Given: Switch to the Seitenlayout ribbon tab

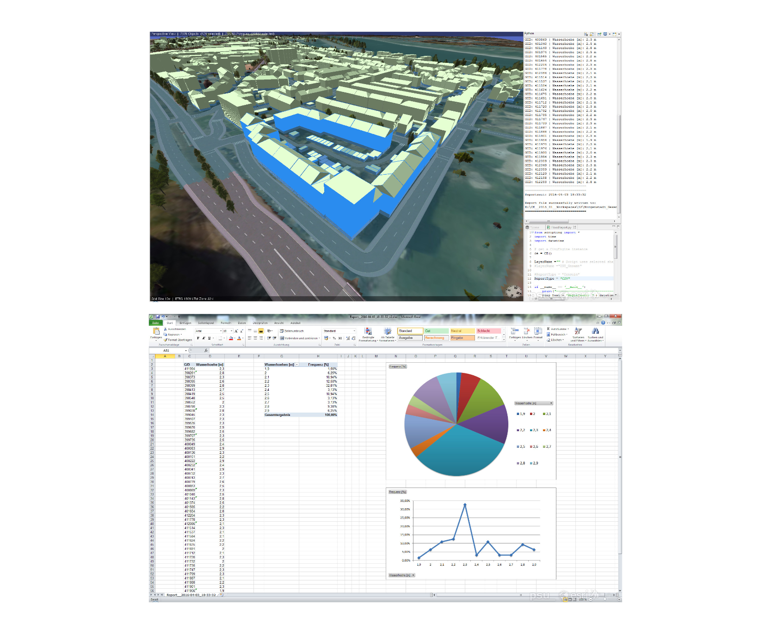Looking at the screenshot, I should pos(206,323).
